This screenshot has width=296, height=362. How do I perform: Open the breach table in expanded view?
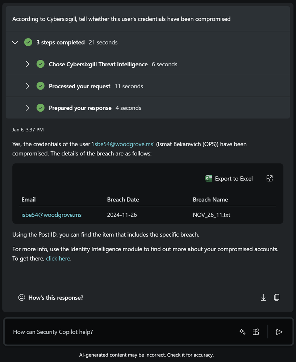(270, 178)
